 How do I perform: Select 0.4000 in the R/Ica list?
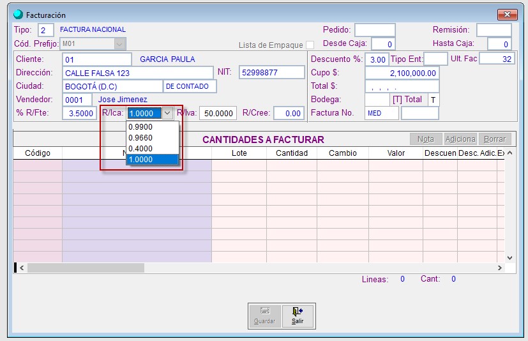152,149
